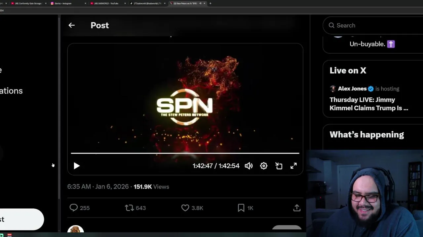
Task: Mute the video with the speaker icon
Action: click(x=249, y=166)
